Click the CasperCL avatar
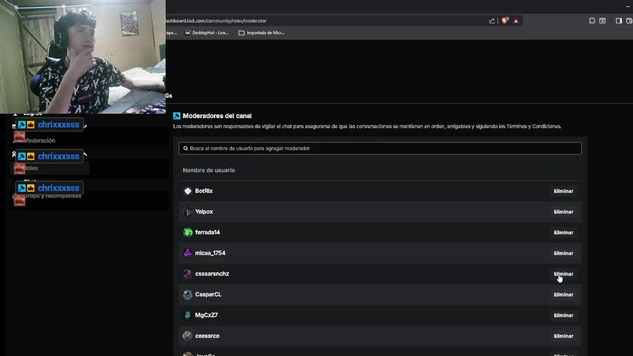This screenshot has width=633, height=356. 187,295
